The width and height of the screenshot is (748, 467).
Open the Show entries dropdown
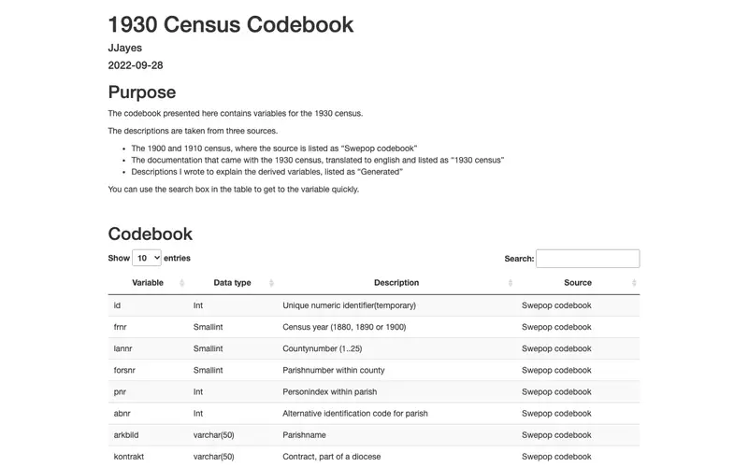click(147, 258)
